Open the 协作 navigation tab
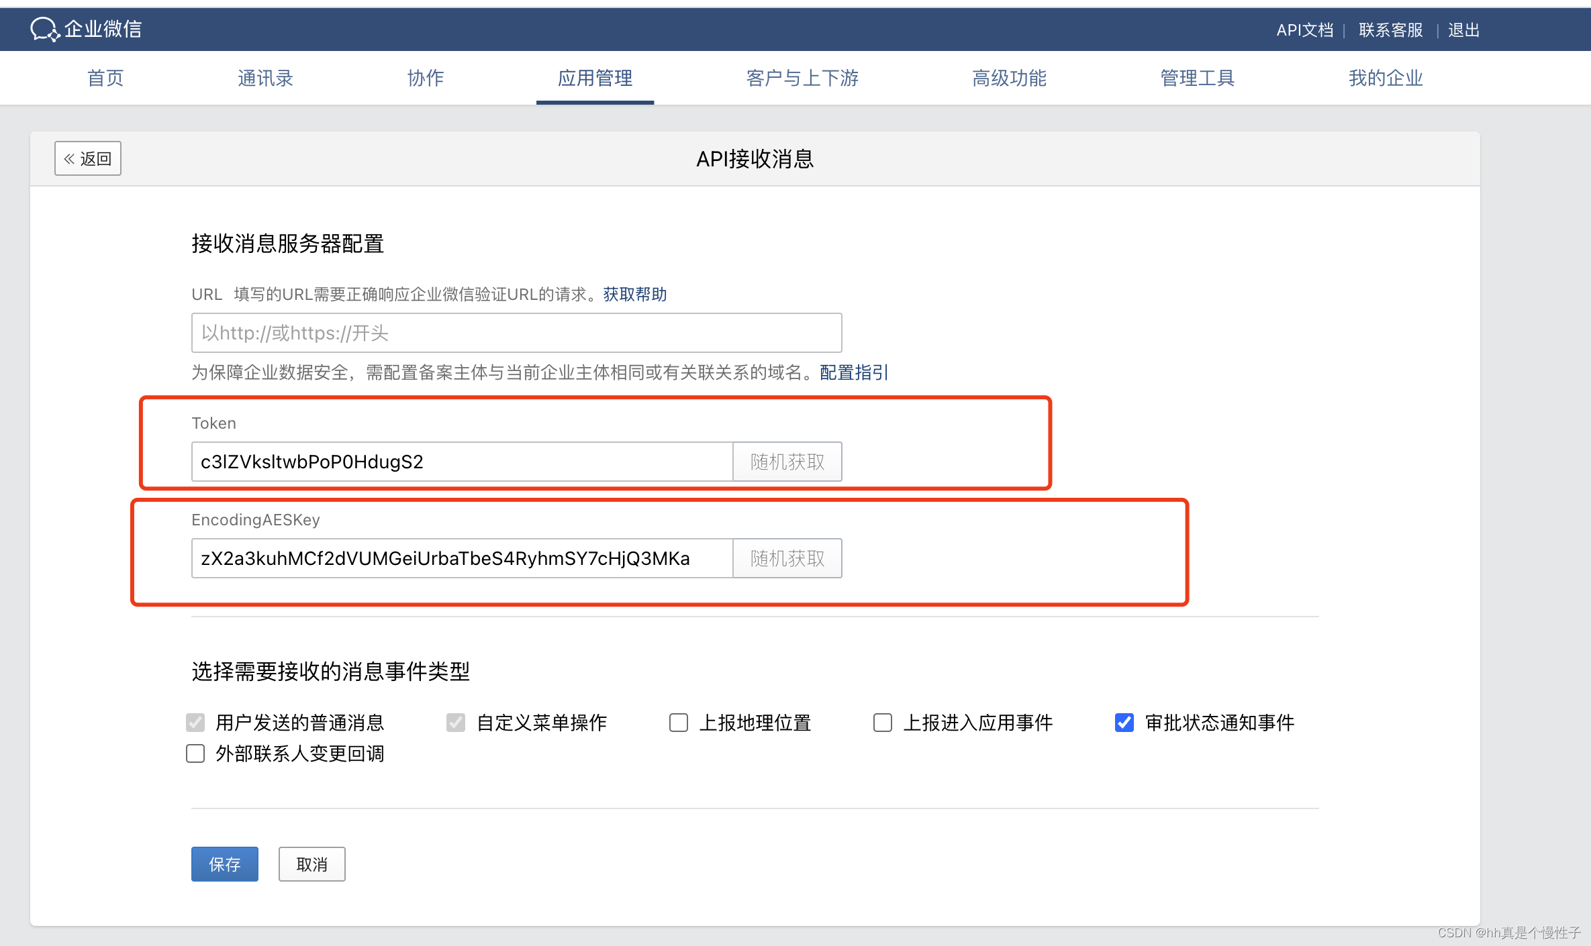Viewport: 1591px width, 946px height. tap(426, 78)
